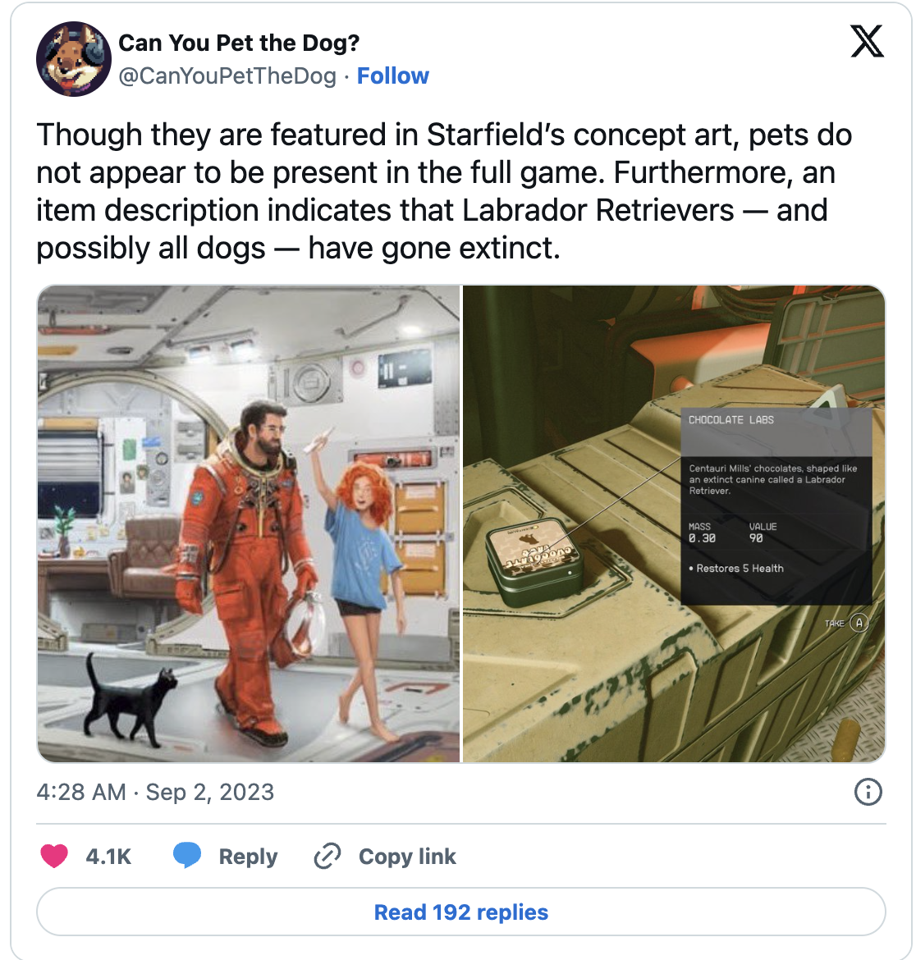Click the Copy link text
The image size is (916, 960).
[407, 856]
